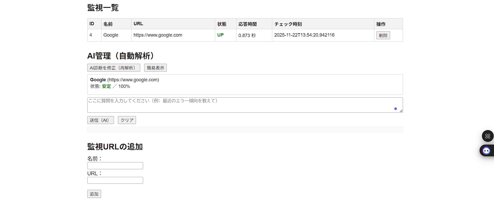
Task: Click the green UP status cell
Action: [226, 35]
